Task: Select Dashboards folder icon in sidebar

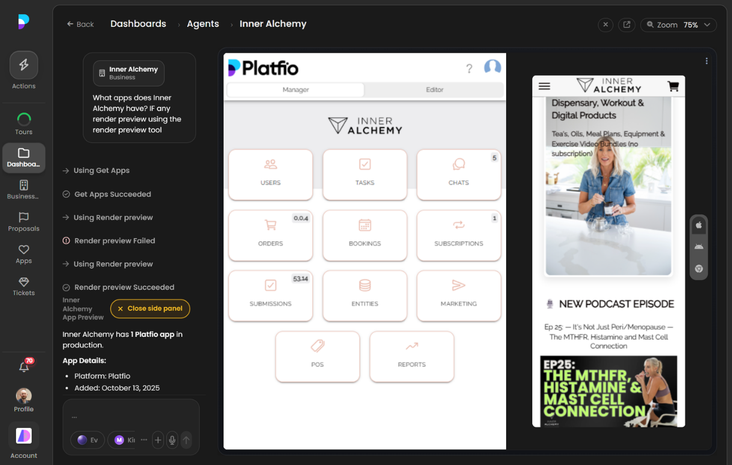Action: tap(24, 158)
